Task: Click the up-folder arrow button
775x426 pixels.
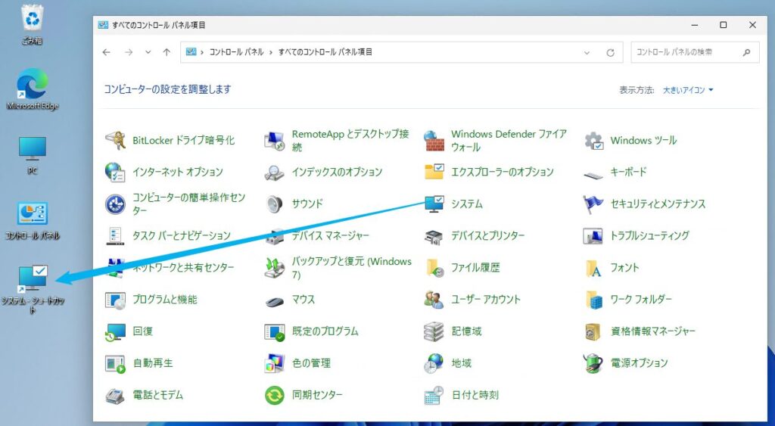Action: tap(167, 52)
